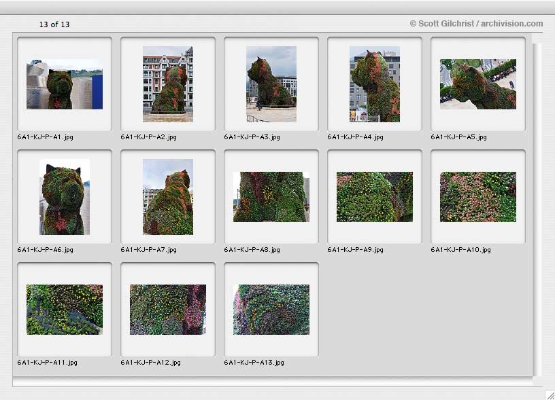Screen dimensions: 555x400
Task: Click file name 6A1-KJ-P-A6.jpg
Action: click(x=46, y=250)
